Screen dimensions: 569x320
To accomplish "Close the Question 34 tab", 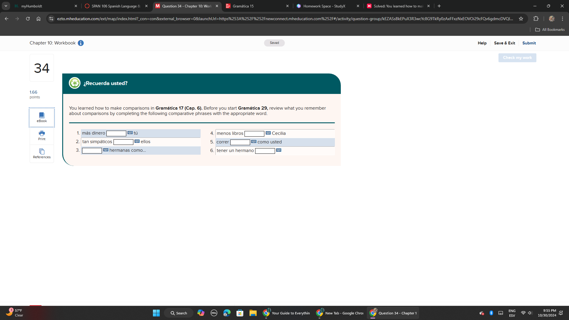I will pyautogui.click(x=217, y=6).
